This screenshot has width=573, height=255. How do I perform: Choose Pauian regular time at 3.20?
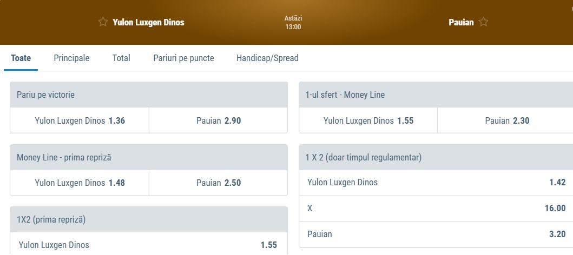coord(436,234)
